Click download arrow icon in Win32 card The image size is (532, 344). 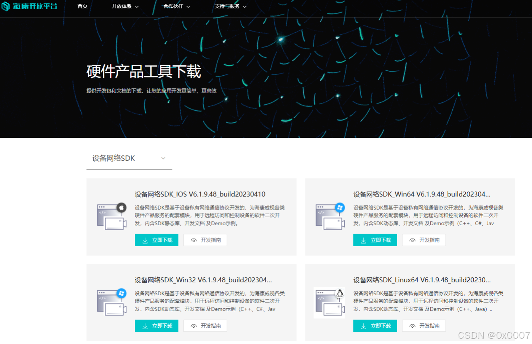145,326
